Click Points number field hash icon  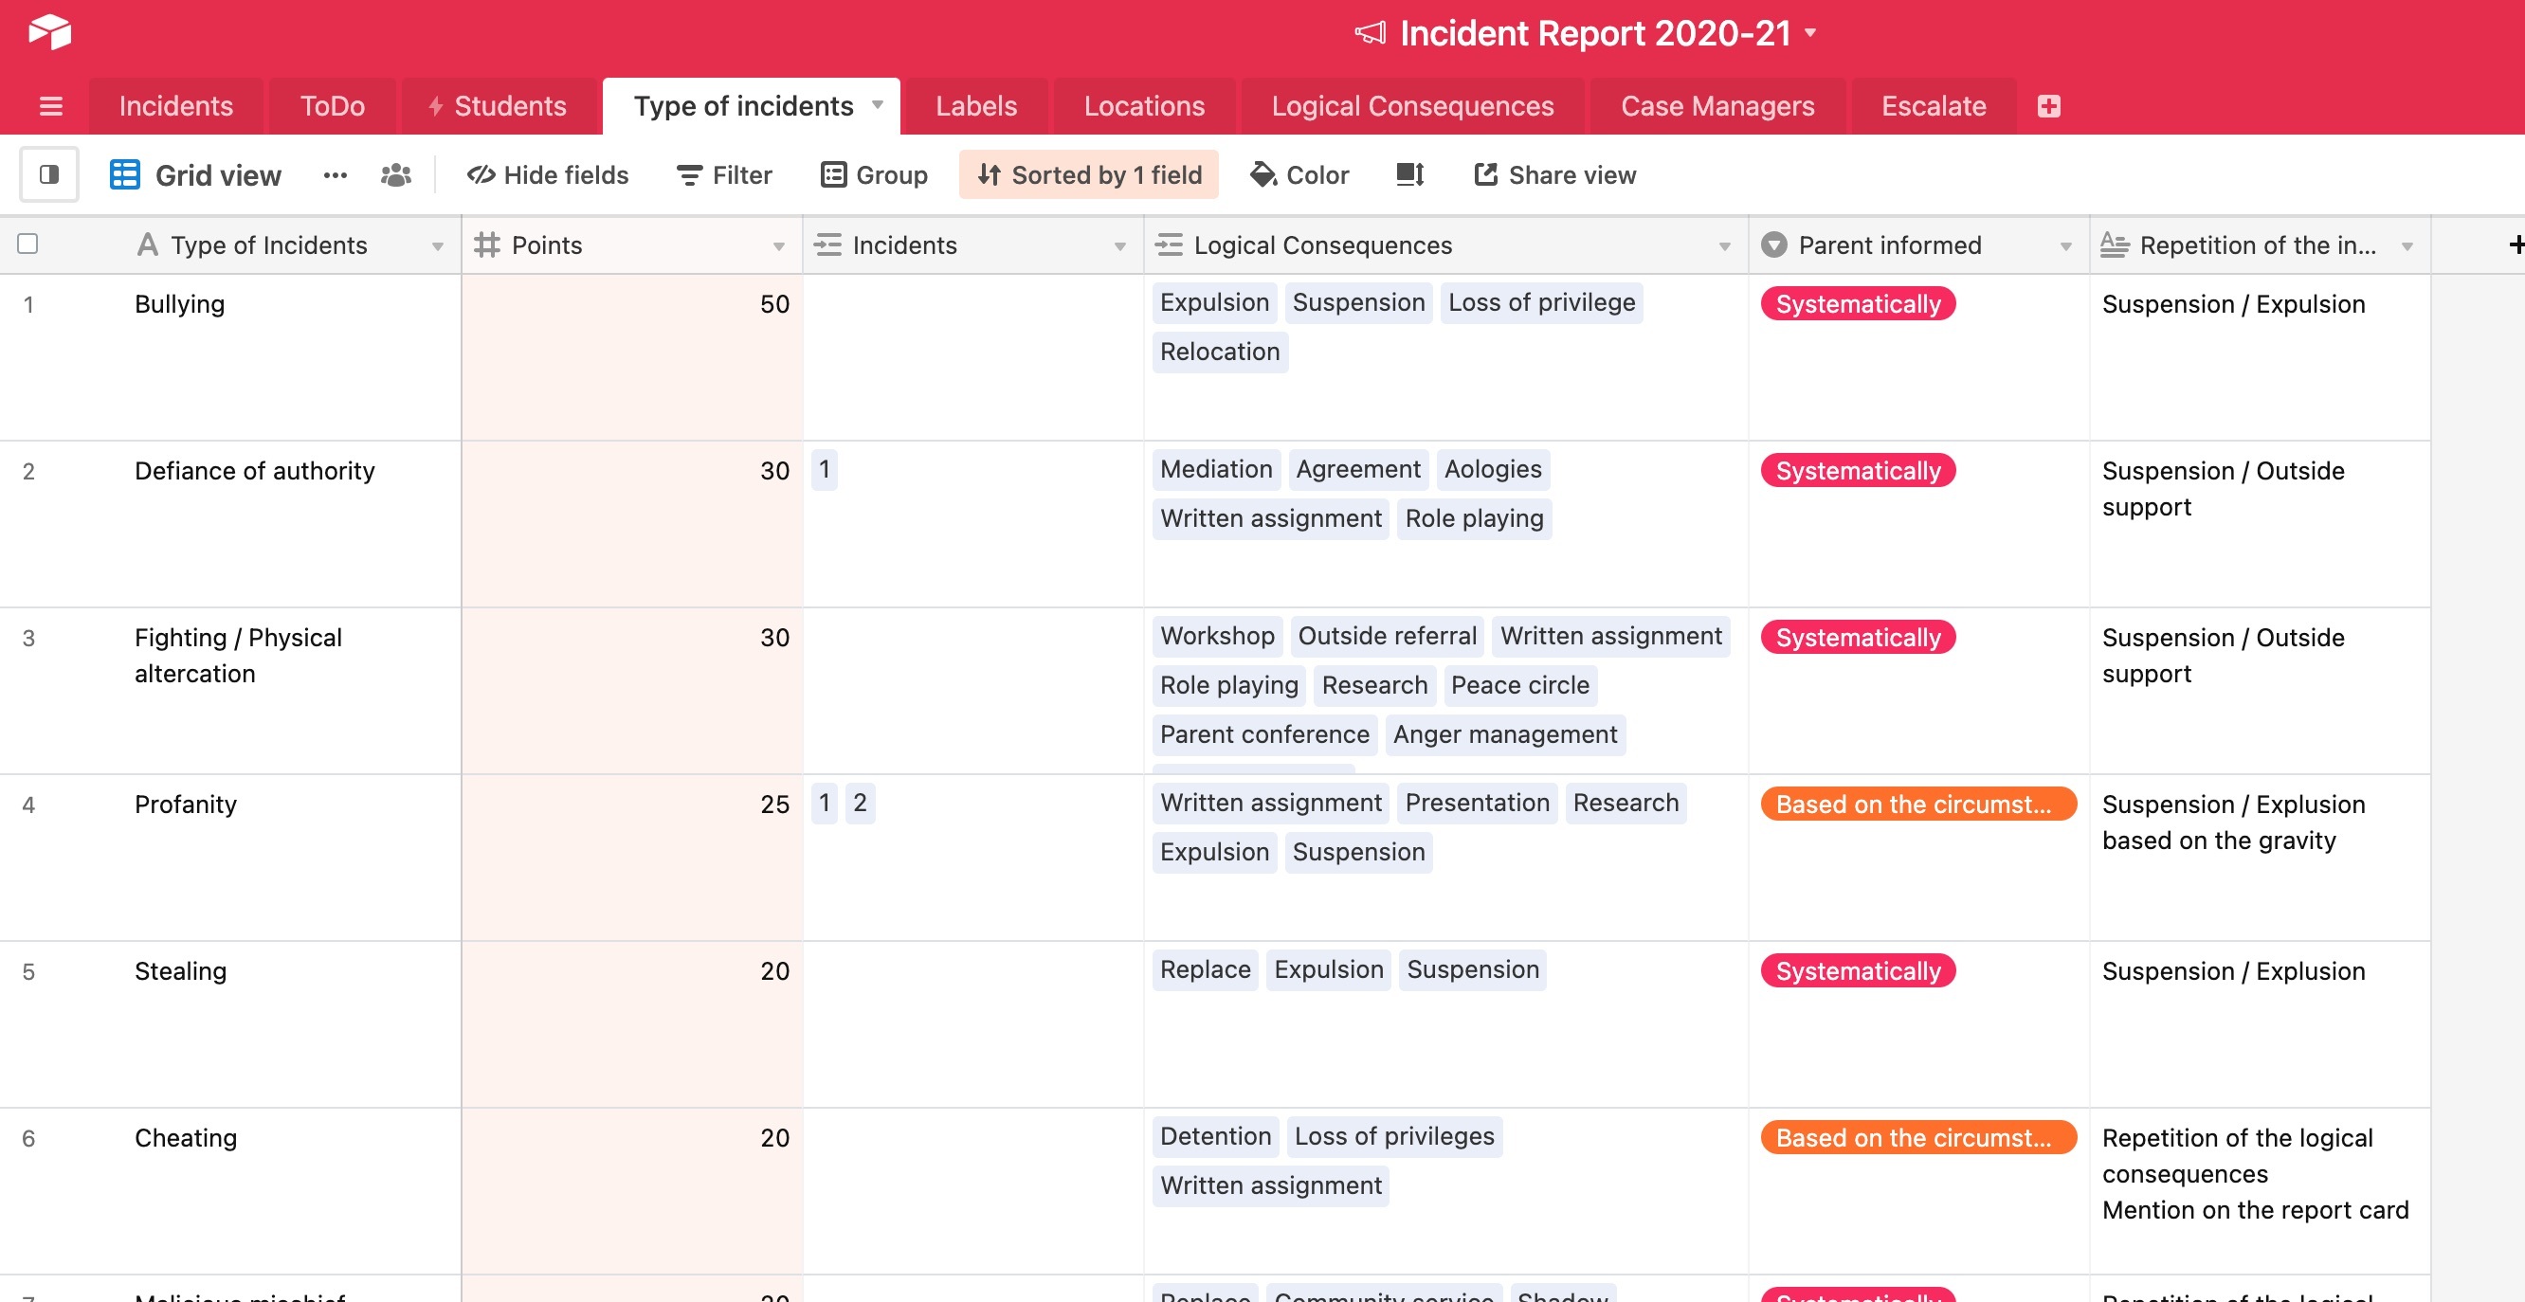pos(487,244)
